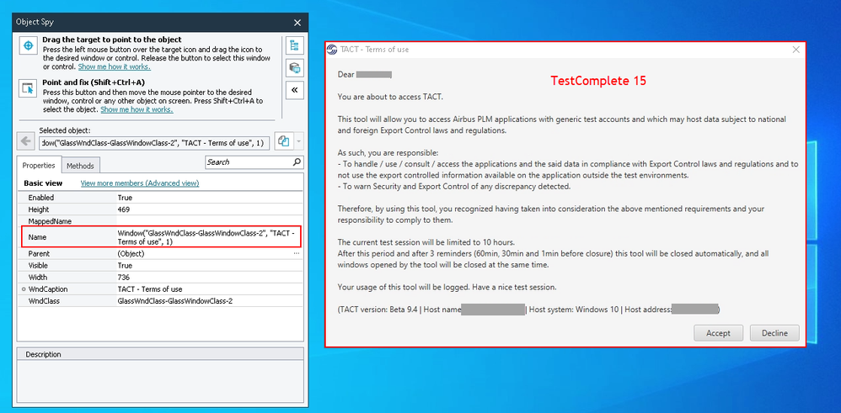Click the WndClass value GlassWndClass-GlassWindowClass-2
Viewport: 841px width, 413px height.
[x=174, y=301]
